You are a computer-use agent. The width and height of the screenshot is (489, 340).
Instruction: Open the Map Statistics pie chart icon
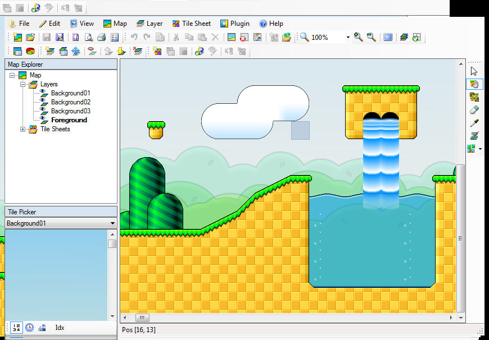click(x=30, y=51)
